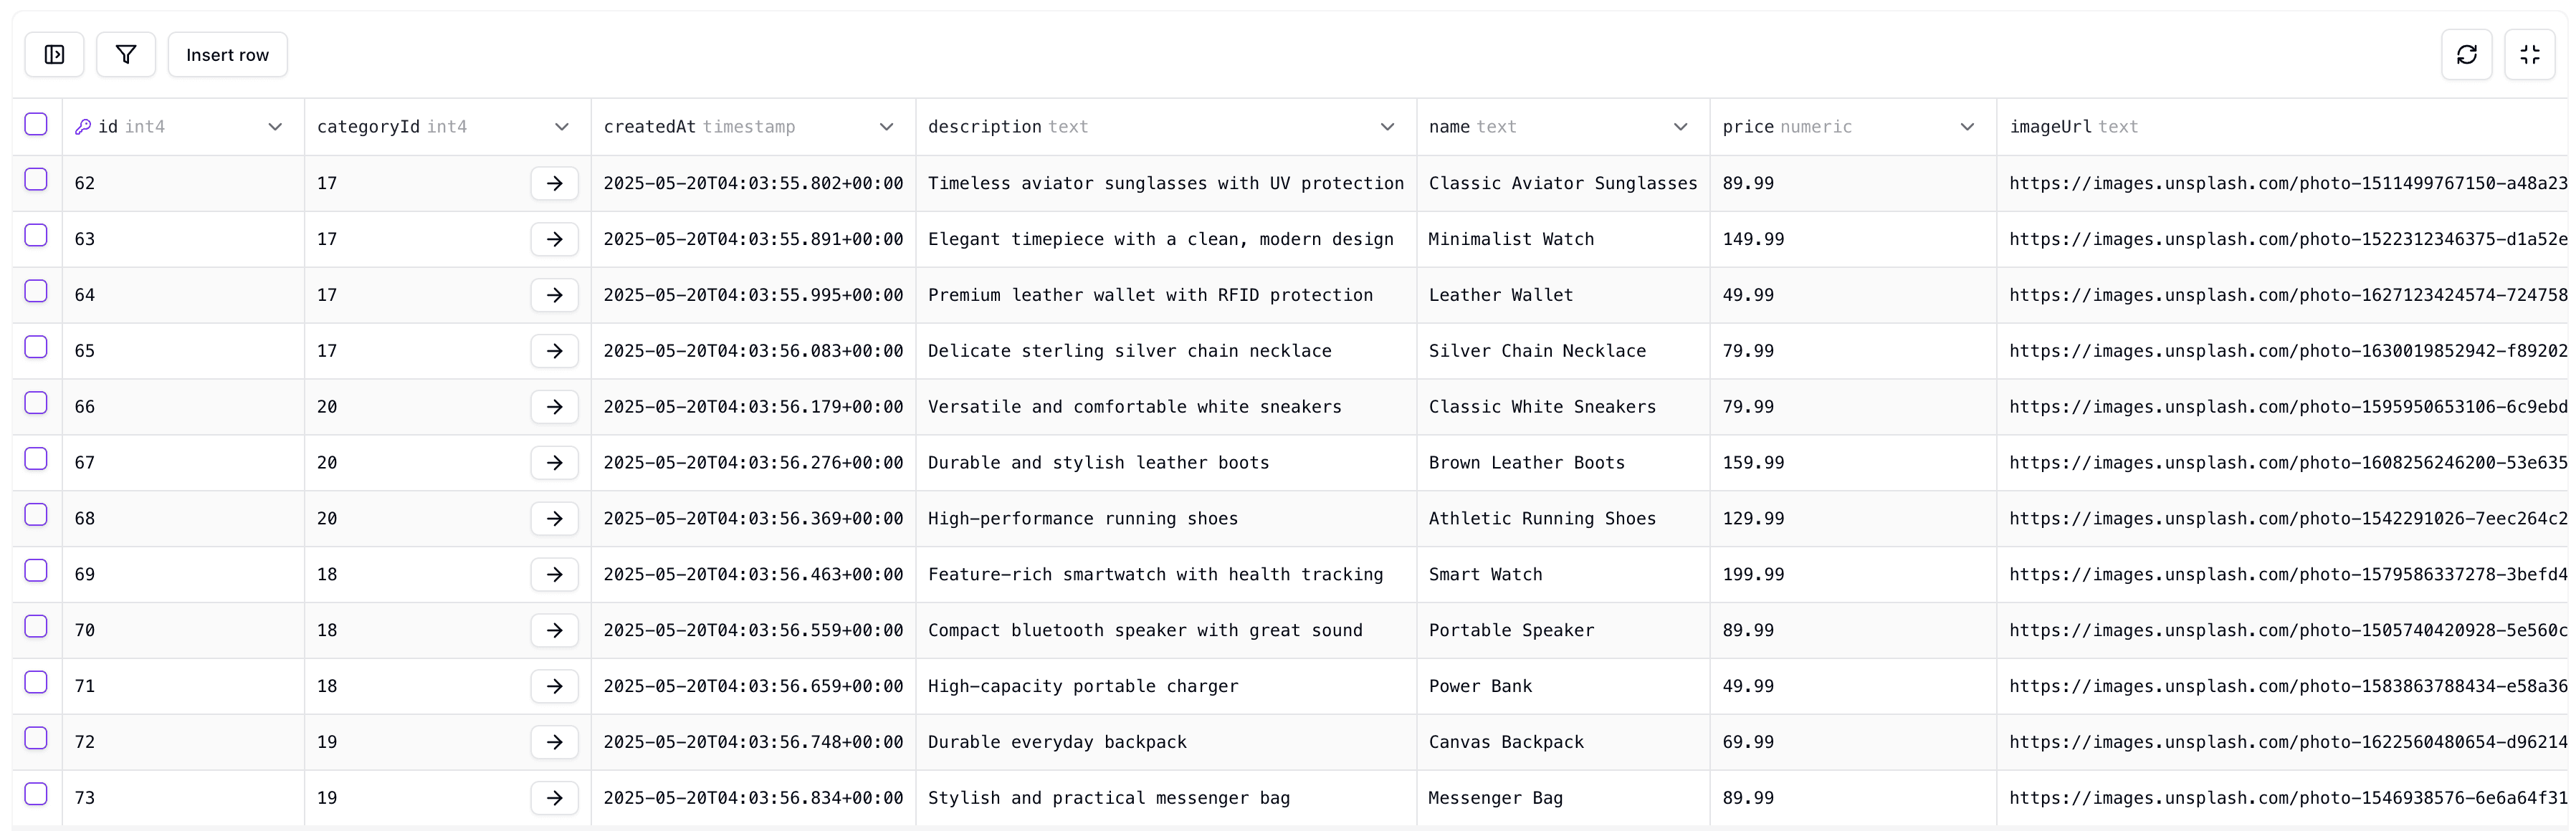Select the row with id 64
This screenshot has height=831, width=2576.
(36, 291)
